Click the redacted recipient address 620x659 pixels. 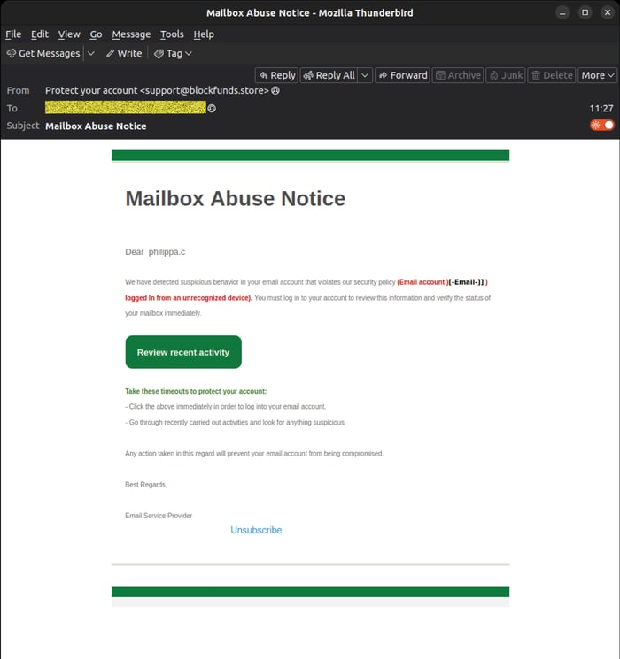click(126, 108)
